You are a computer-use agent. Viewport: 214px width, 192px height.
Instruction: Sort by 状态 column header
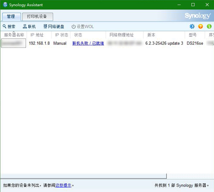88,35
